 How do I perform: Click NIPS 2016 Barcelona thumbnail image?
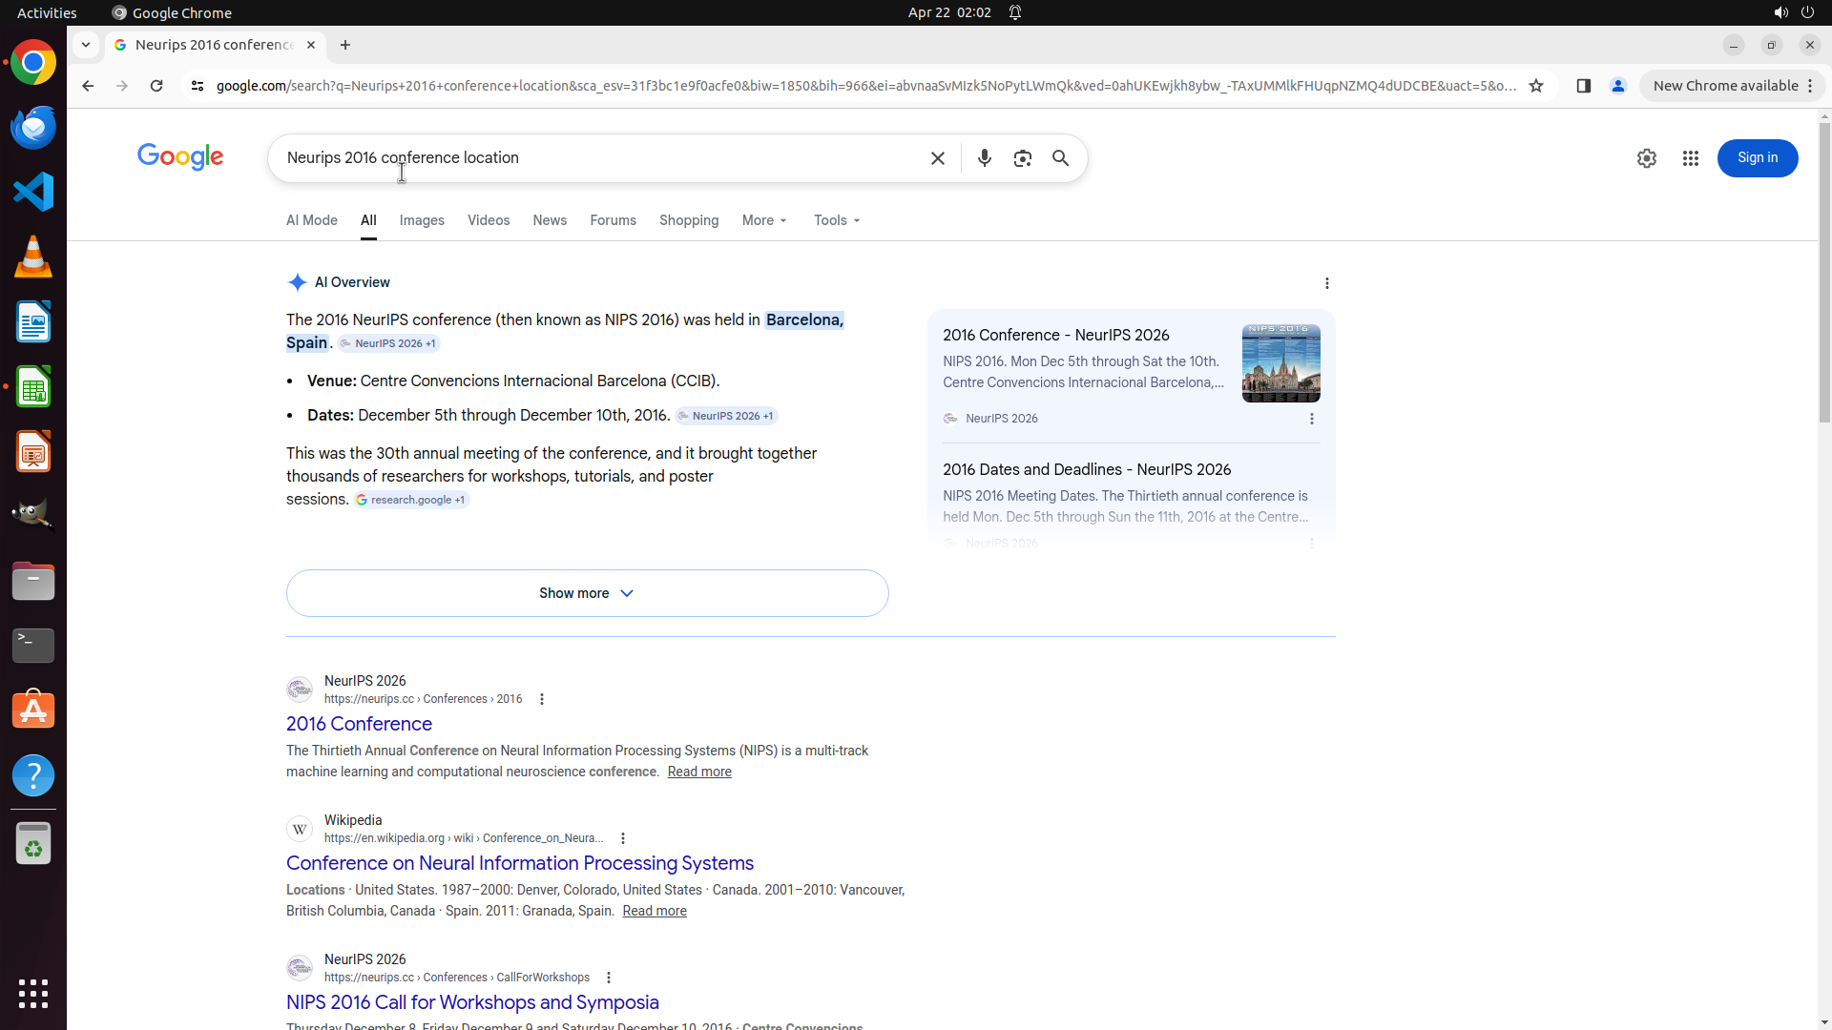pos(1280,363)
